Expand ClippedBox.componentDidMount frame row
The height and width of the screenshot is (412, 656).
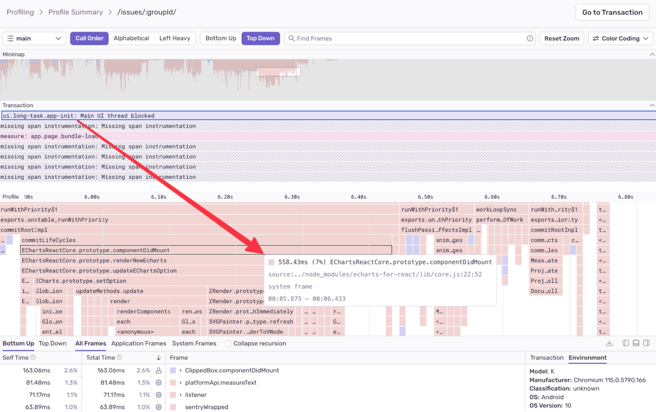pyautogui.click(x=180, y=370)
